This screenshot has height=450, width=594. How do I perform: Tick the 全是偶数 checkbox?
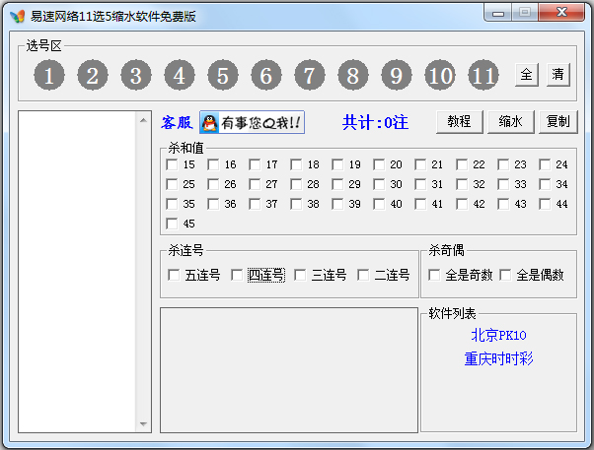click(505, 275)
